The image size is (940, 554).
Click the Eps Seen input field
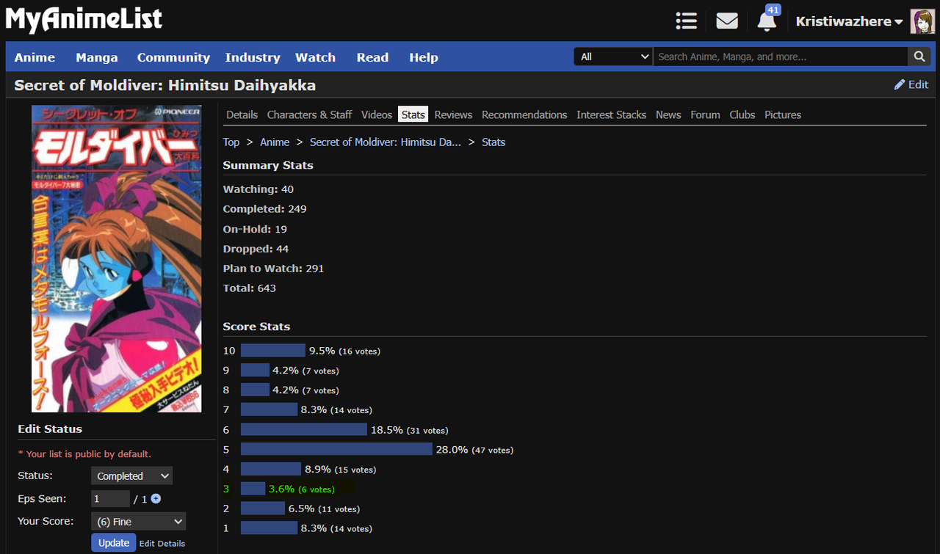(x=110, y=499)
